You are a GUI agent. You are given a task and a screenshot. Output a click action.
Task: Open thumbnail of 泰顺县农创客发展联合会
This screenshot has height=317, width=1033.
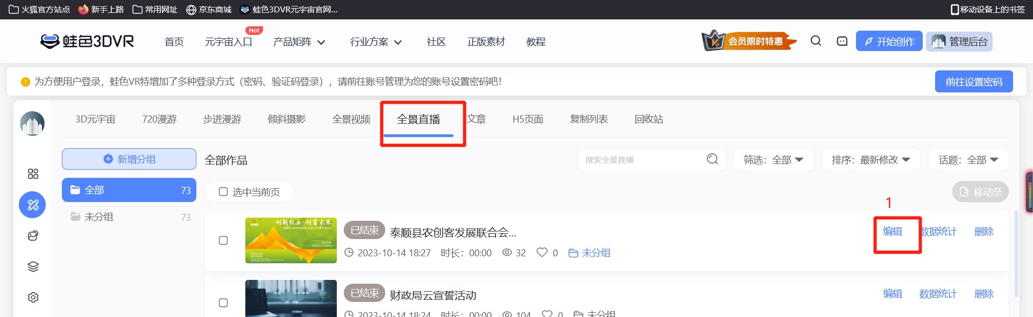[x=291, y=240]
